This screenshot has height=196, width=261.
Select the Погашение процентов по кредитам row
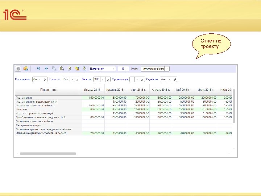tap(43, 129)
